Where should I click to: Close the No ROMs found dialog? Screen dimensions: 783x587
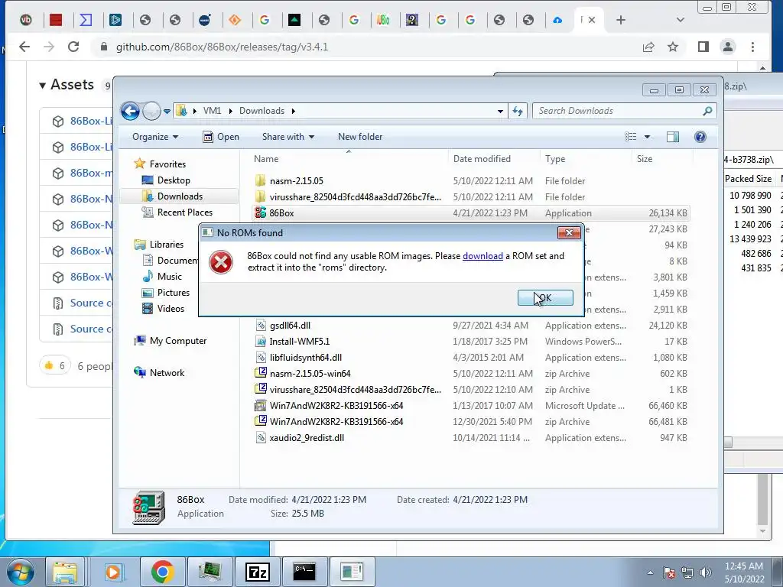point(569,232)
